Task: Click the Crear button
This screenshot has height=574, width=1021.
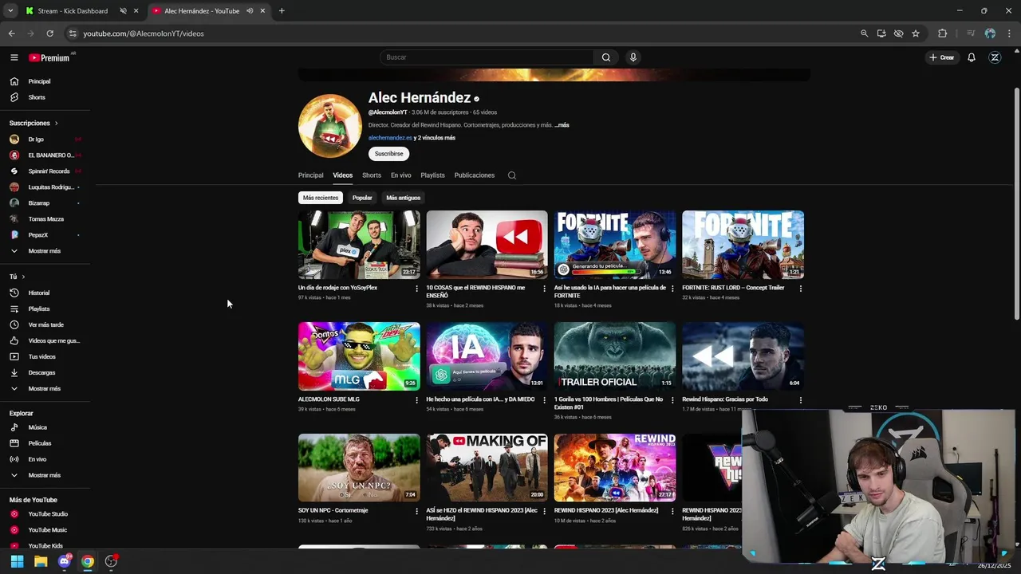Action: [x=942, y=57]
